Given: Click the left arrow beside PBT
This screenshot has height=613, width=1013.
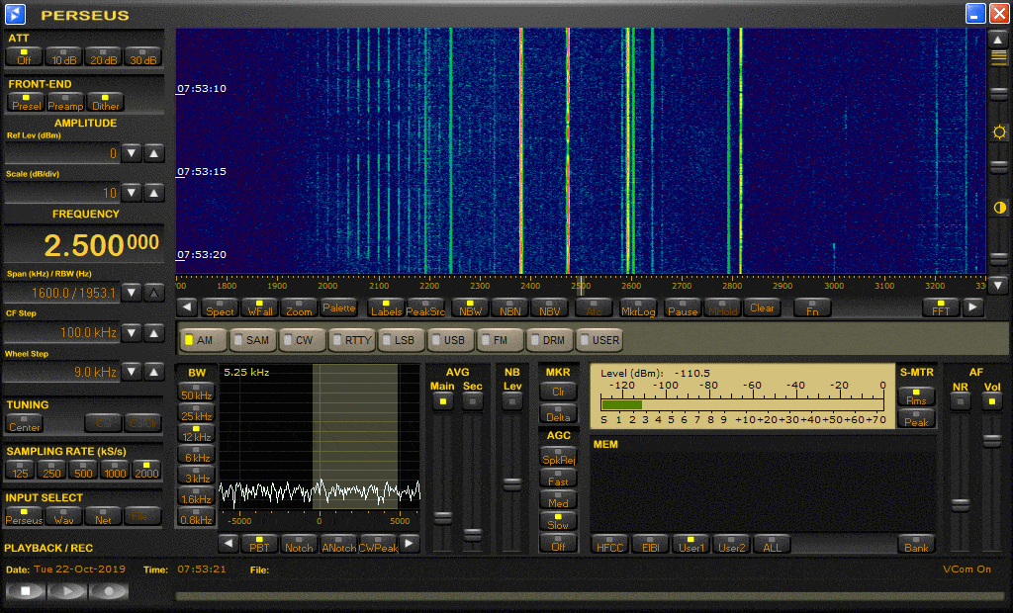Looking at the screenshot, I should (229, 544).
